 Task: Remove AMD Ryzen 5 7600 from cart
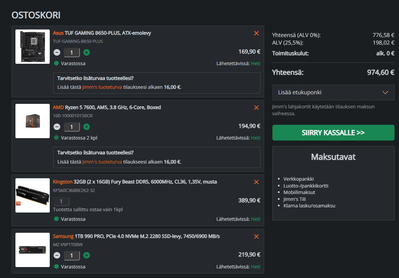[256, 108]
